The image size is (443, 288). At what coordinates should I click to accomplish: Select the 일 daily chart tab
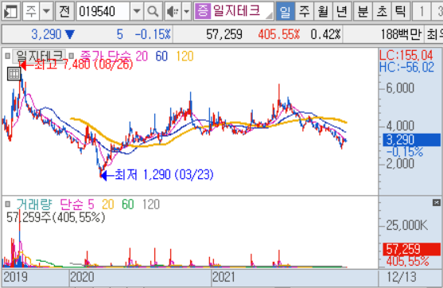click(285, 12)
